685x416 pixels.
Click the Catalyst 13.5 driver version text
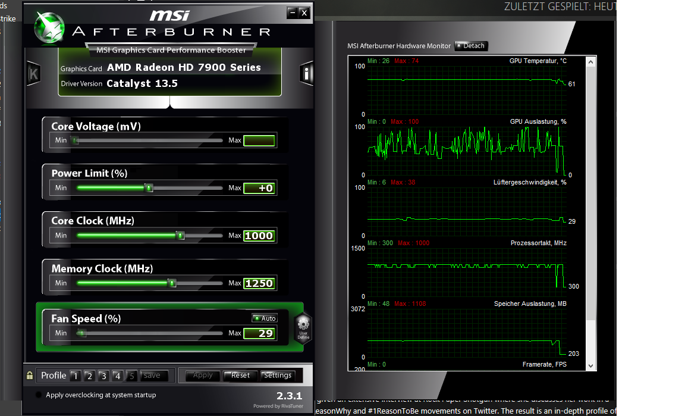[x=142, y=83]
